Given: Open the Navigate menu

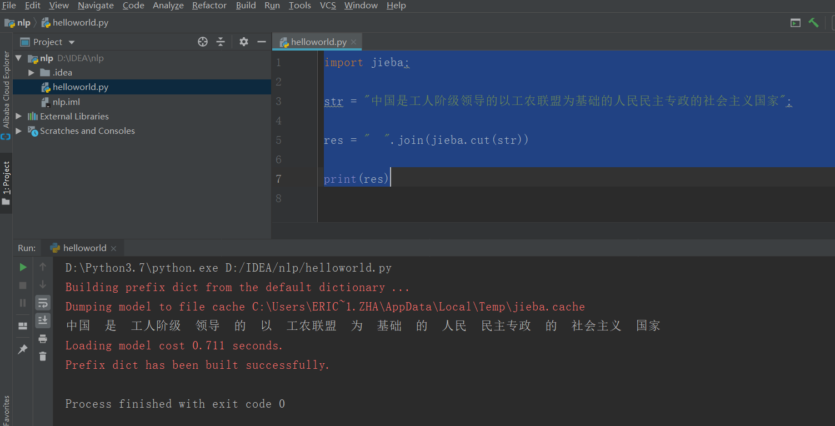Looking at the screenshot, I should pyautogui.click(x=96, y=6).
